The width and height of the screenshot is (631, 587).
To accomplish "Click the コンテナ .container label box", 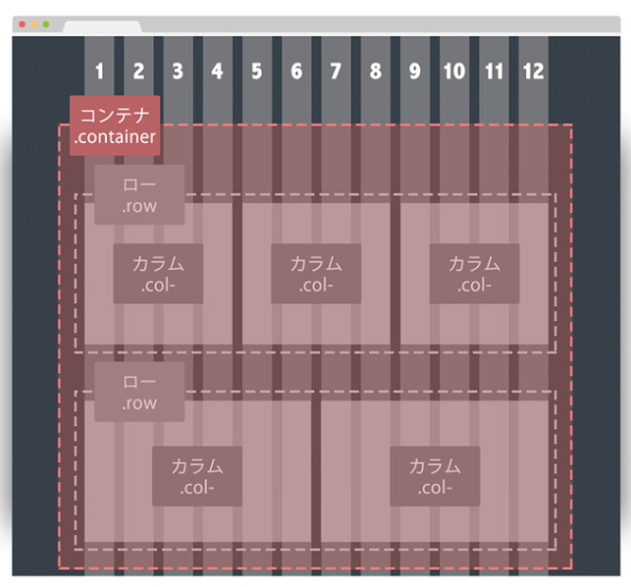I will (115, 126).
